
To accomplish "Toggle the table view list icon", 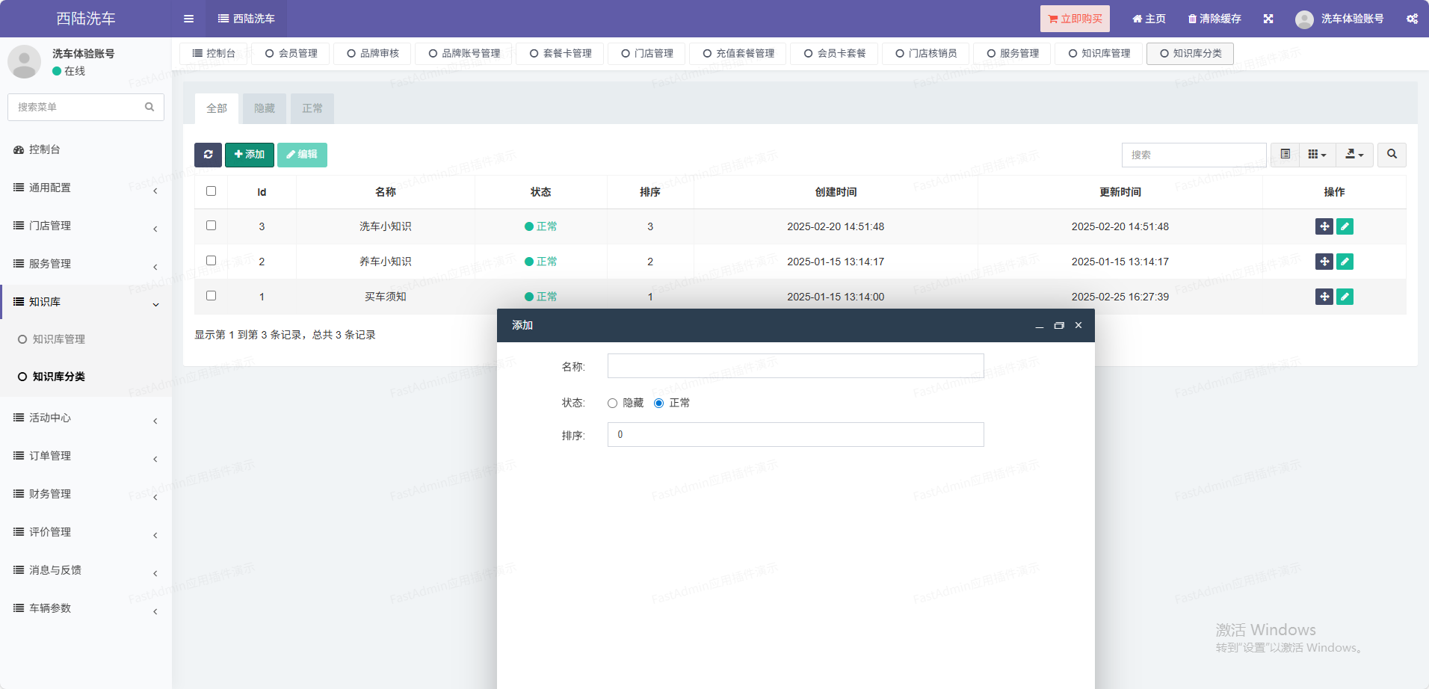I will coord(1286,155).
